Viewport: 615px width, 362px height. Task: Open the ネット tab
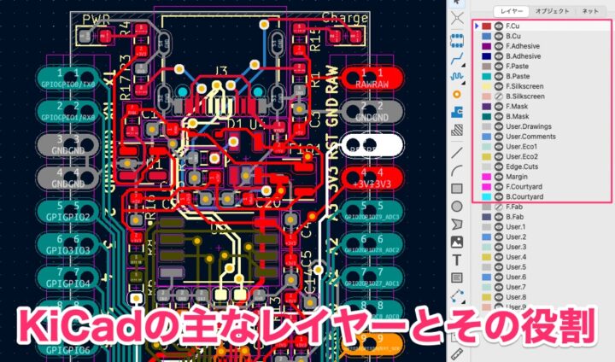(x=590, y=11)
